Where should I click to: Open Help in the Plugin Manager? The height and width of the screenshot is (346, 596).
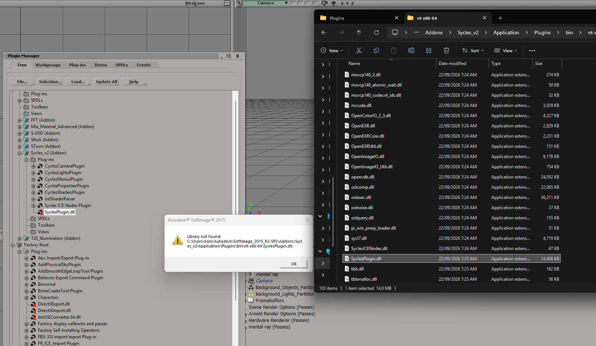point(133,82)
